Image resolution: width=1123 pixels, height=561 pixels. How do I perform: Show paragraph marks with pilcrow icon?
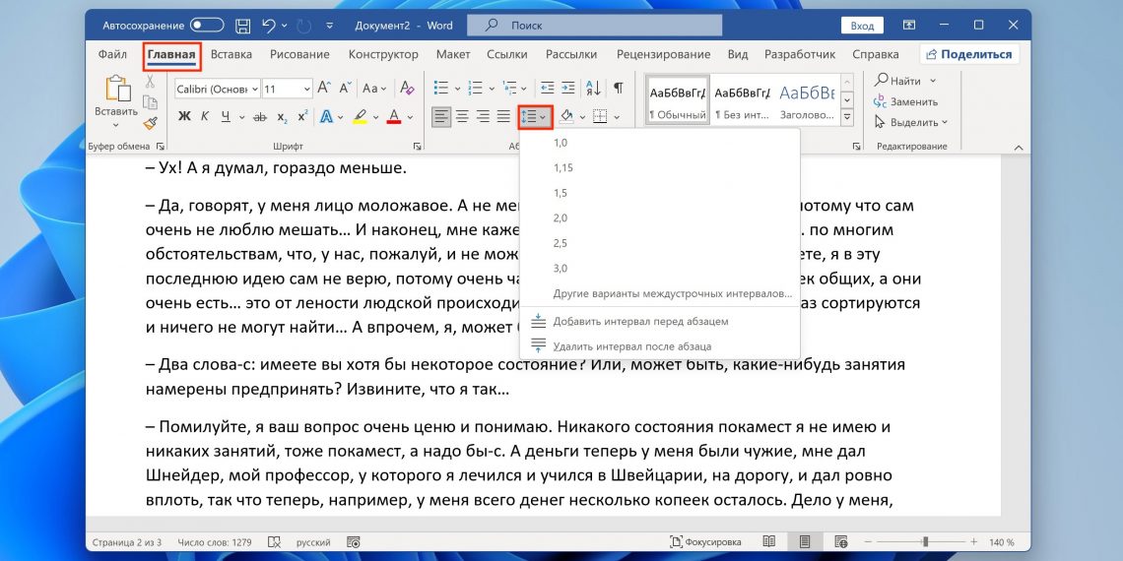click(x=619, y=88)
